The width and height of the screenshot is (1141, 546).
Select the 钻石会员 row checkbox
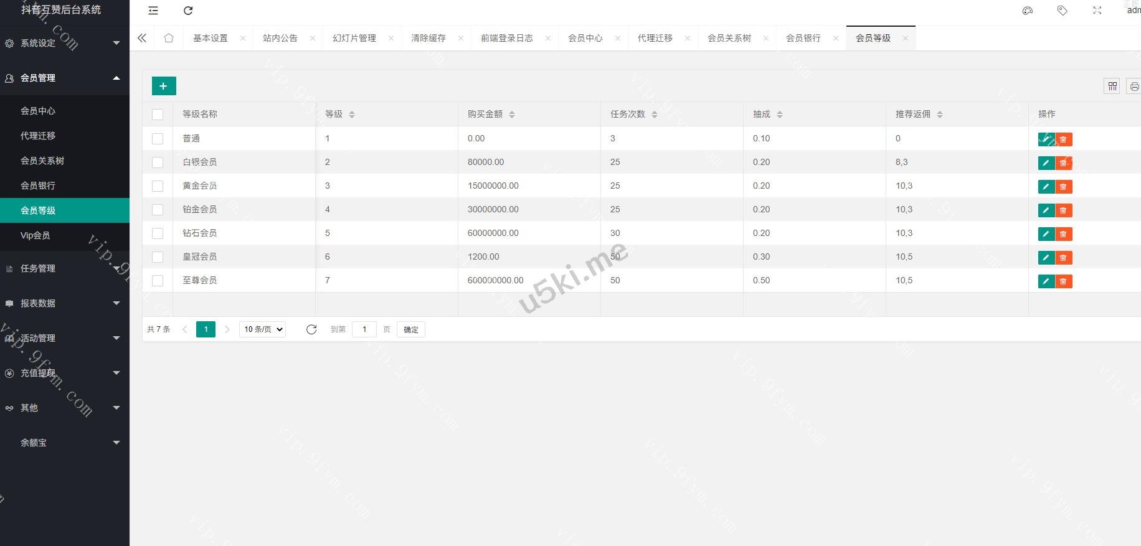[x=158, y=233]
